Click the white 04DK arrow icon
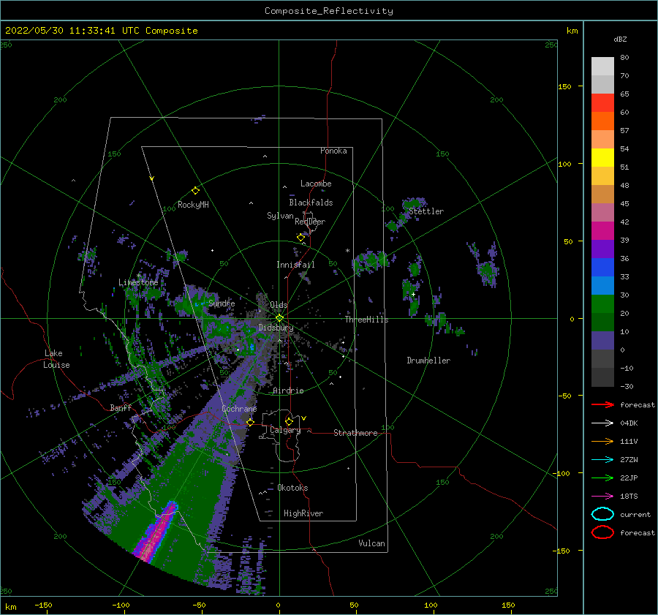The width and height of the screenshot is (658, 615). tap(602, 423)
